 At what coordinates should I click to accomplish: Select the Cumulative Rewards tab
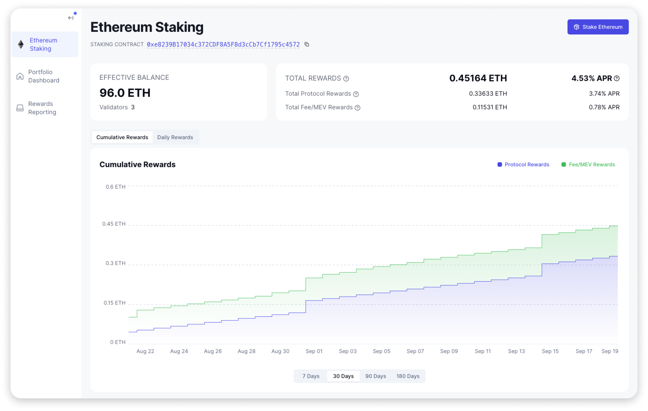pos(122,137)
